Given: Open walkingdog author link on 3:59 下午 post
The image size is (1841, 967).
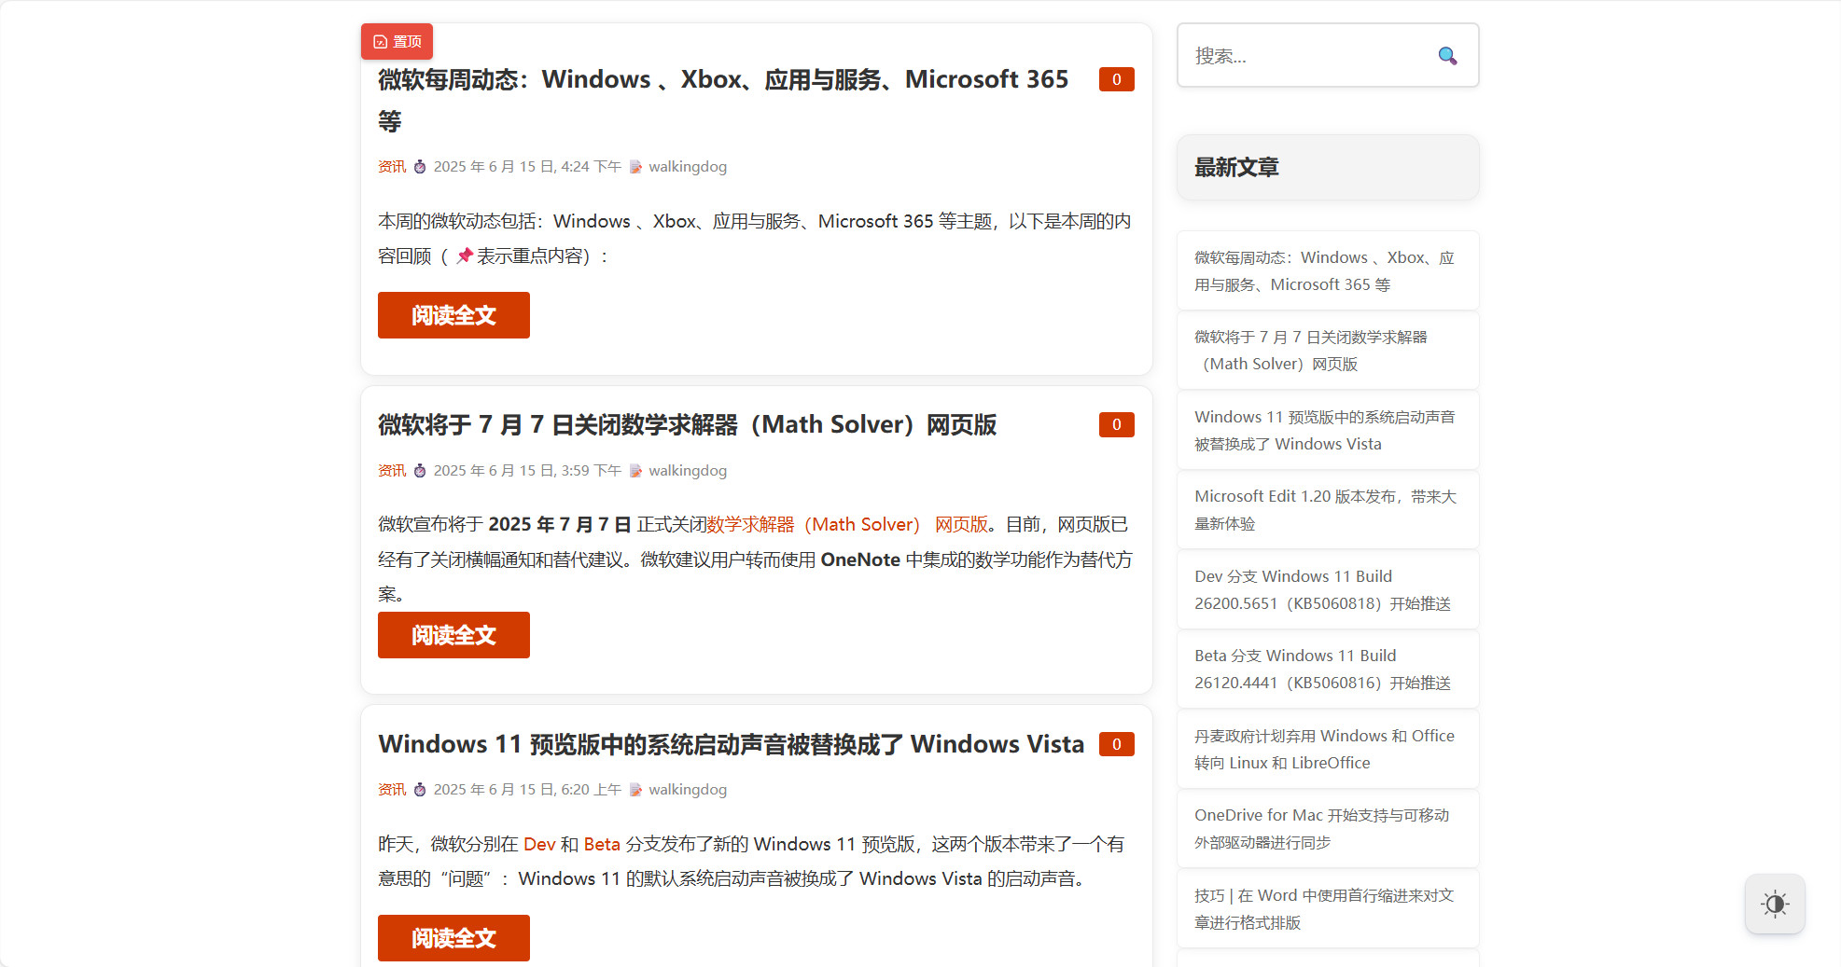Looking at the screenshot, I should point(688,471).
